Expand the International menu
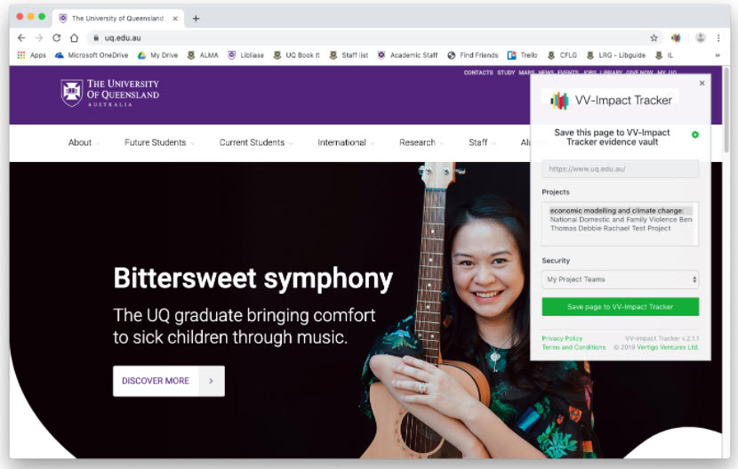The width and height of the screenshot is (738, 469). [346, 142]
